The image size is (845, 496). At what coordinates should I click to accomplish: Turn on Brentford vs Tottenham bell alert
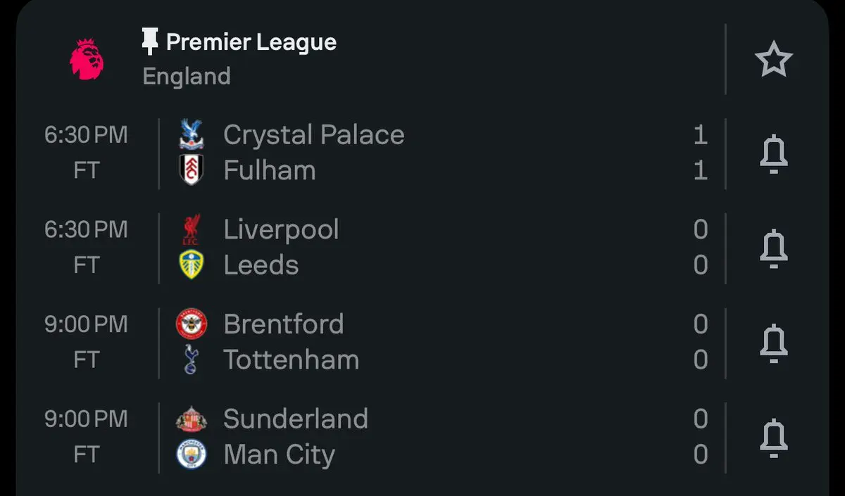point(773,343)
